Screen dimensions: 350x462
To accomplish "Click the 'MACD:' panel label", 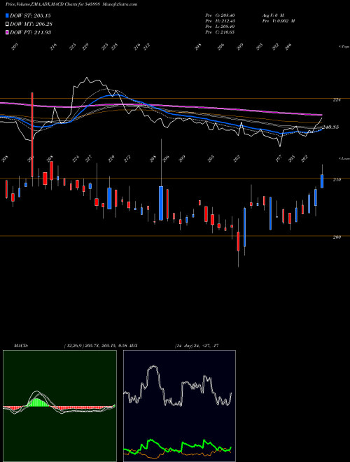I will (x=21, y=345).
